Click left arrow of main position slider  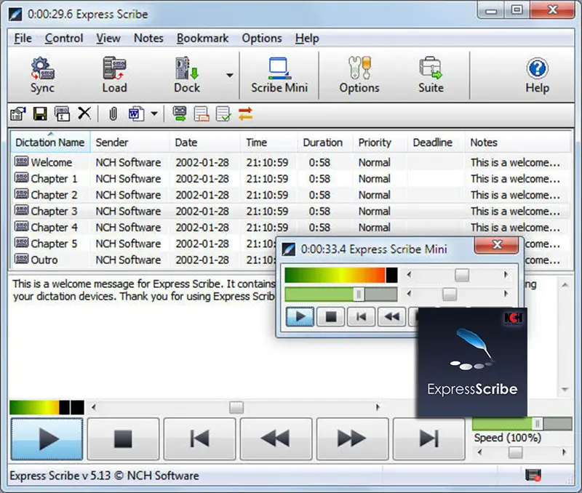click(x=94, y=407)
